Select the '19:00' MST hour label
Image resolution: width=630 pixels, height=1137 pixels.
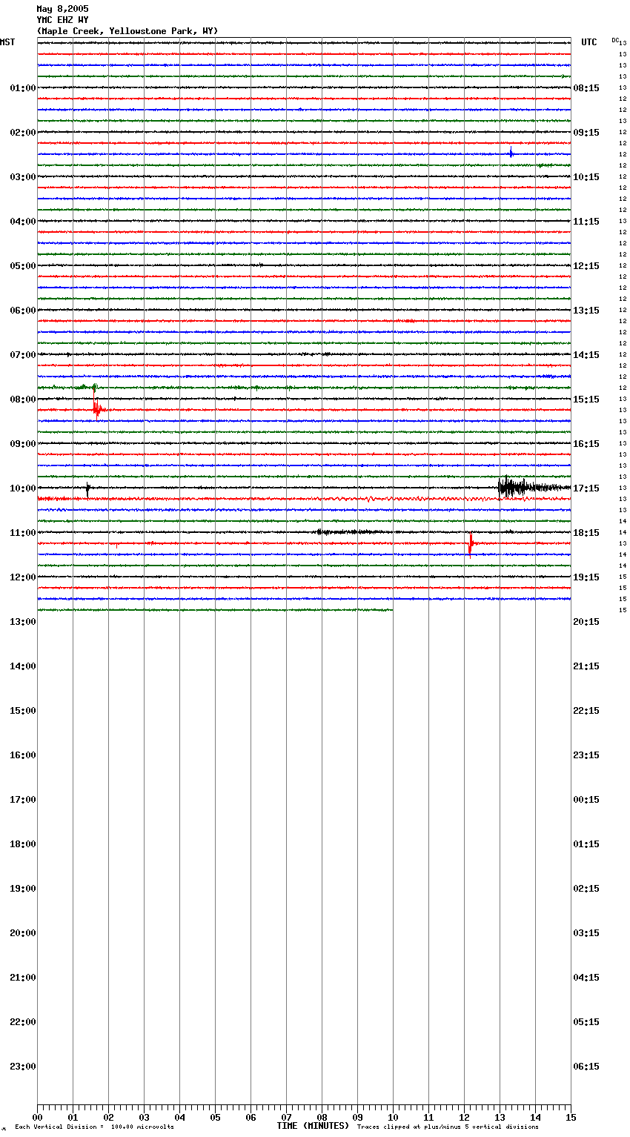tap(23, 889)
